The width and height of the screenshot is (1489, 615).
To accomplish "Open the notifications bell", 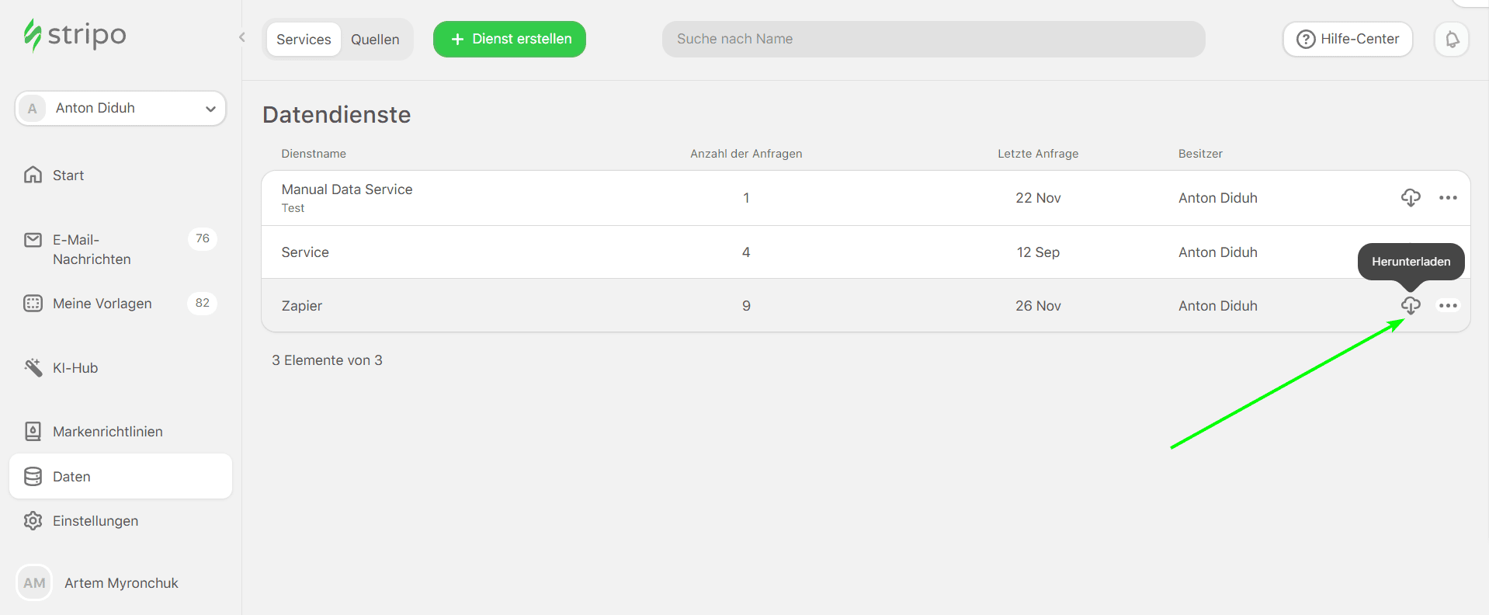I will [x=1452, y=39].
